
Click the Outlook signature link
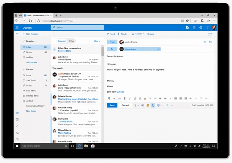120,92
